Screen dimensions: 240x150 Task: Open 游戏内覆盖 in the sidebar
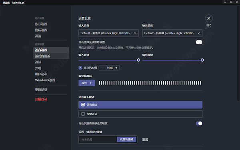point(51,56)
